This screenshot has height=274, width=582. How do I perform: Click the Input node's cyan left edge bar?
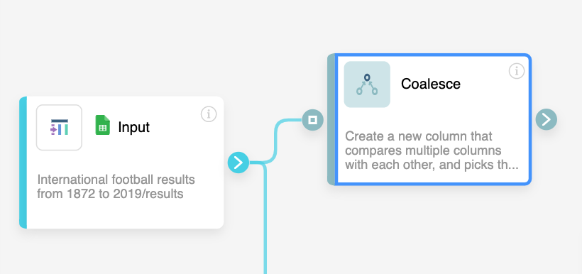click(23, 163)
